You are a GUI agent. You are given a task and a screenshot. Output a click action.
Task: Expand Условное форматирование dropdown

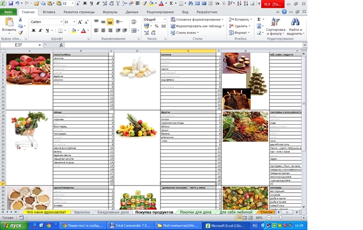(x=197, y=19)
